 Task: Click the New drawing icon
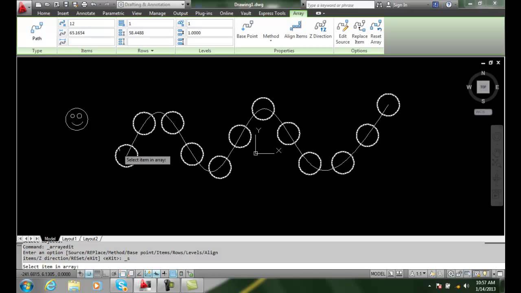pyautogui.click(x=38, y=4)
